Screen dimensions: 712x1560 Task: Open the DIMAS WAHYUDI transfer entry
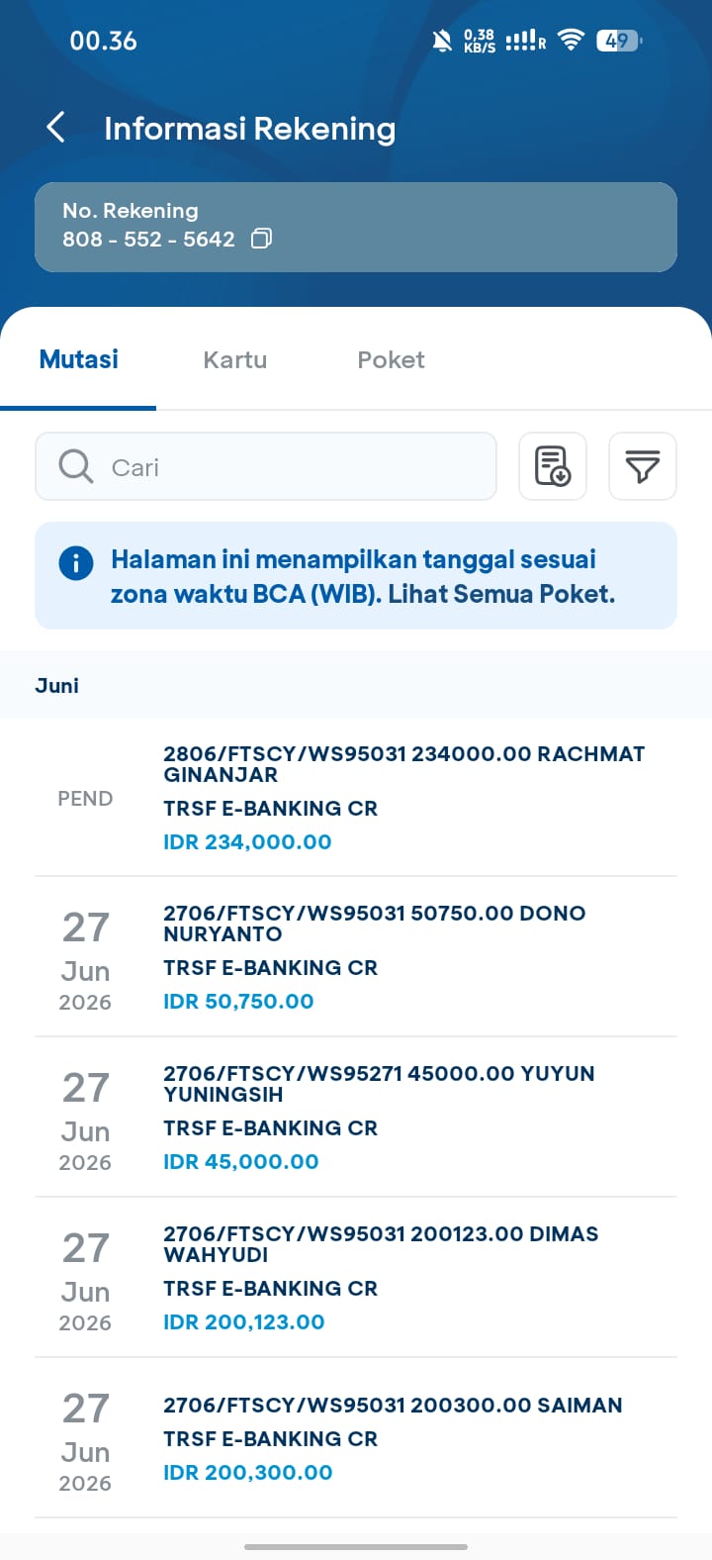(x=356, y=1278)
